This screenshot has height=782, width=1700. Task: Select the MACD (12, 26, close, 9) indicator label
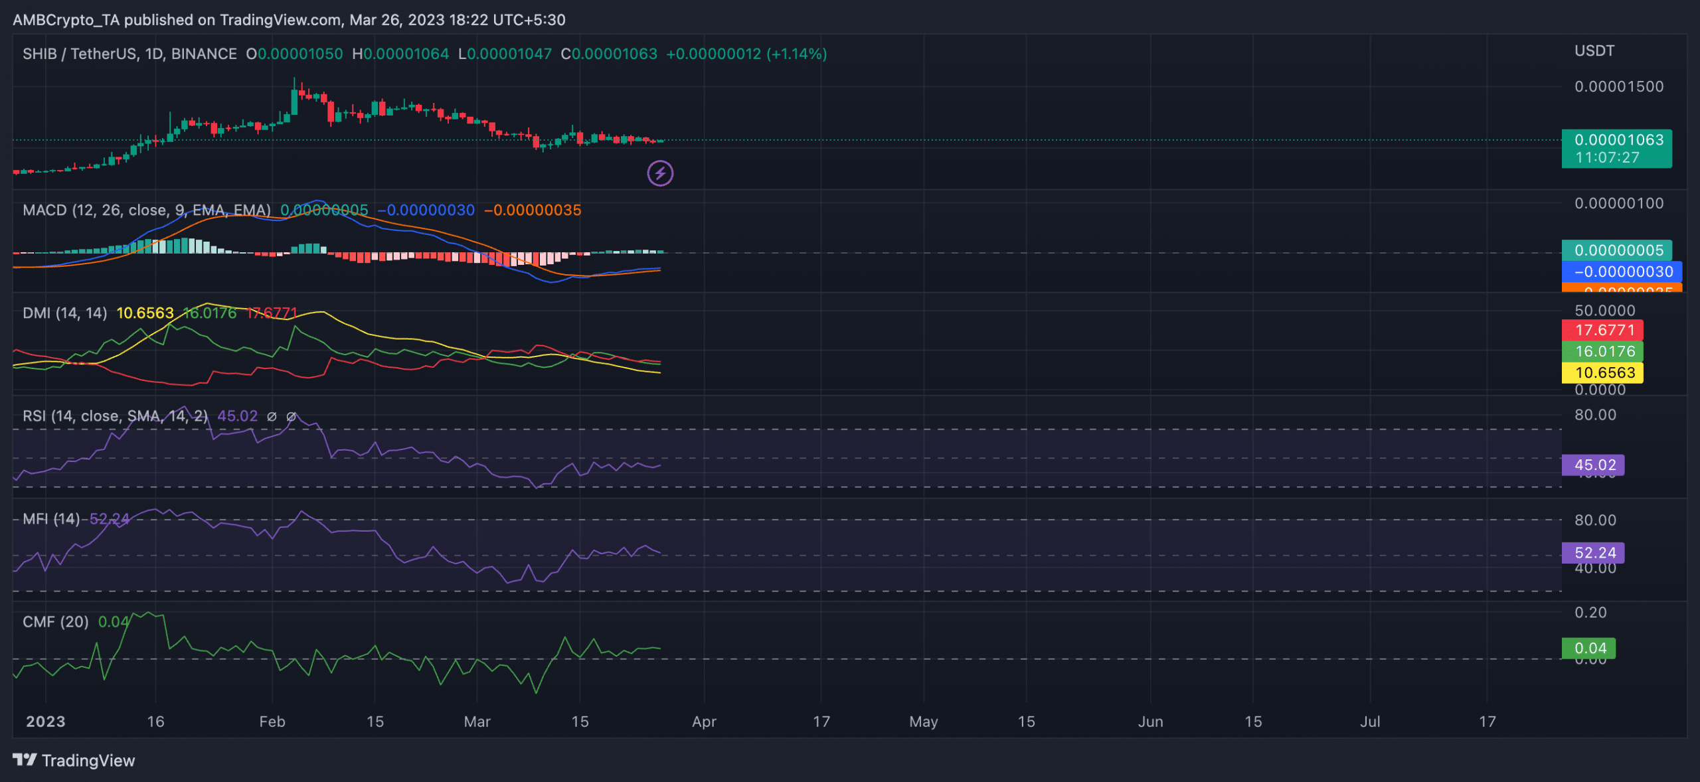click(146, 210)
